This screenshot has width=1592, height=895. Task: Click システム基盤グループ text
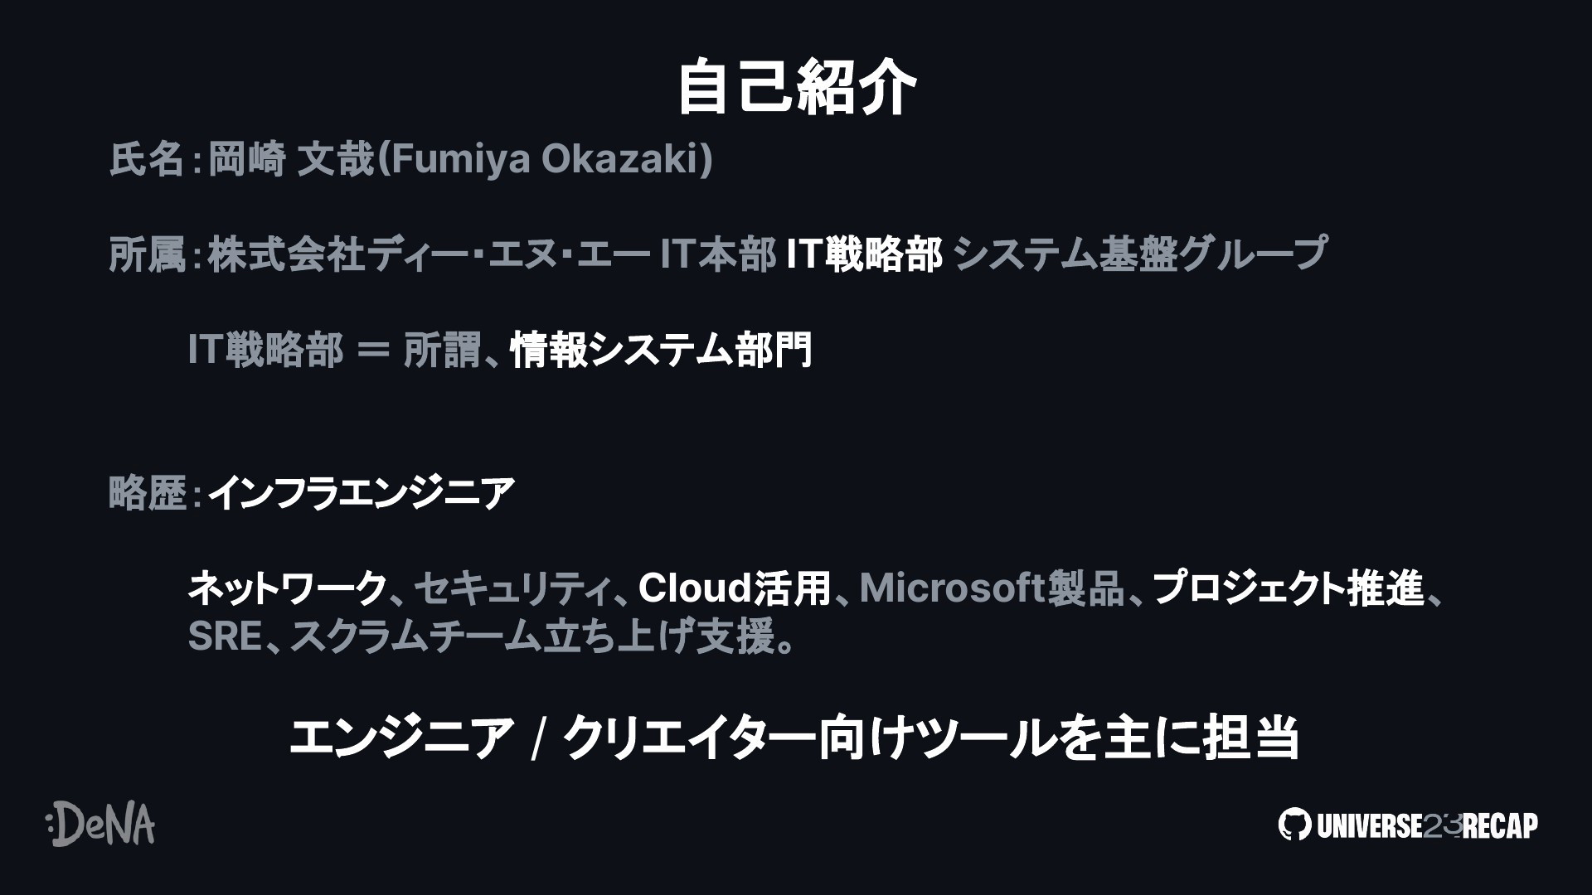pos(1141,254)
